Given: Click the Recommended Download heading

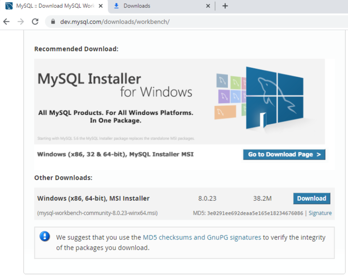Looking at the screenshot, I should click(x=76, y=49).
